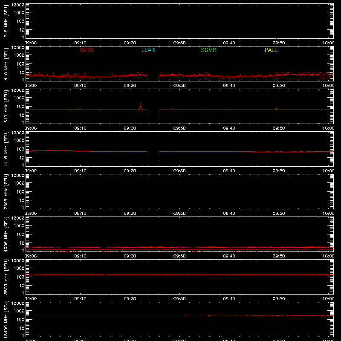
Task: Select the green SGMR station label
Action: pyautogui.click(x=208, y=50)
